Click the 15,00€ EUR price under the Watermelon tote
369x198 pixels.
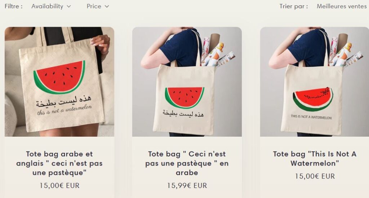tap(315, 176)
